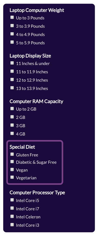Check 11 Inches & under display size
This screenshot has width=98, height=235.
point(12,63)
